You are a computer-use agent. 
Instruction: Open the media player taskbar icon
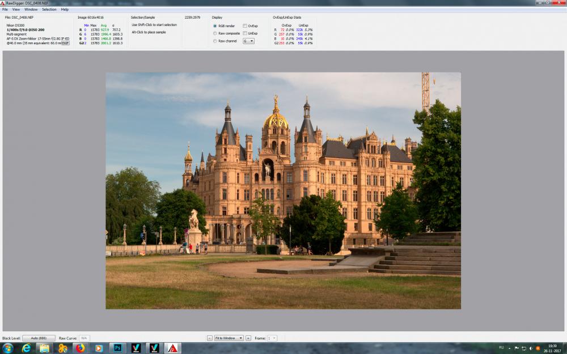[98, 348]
